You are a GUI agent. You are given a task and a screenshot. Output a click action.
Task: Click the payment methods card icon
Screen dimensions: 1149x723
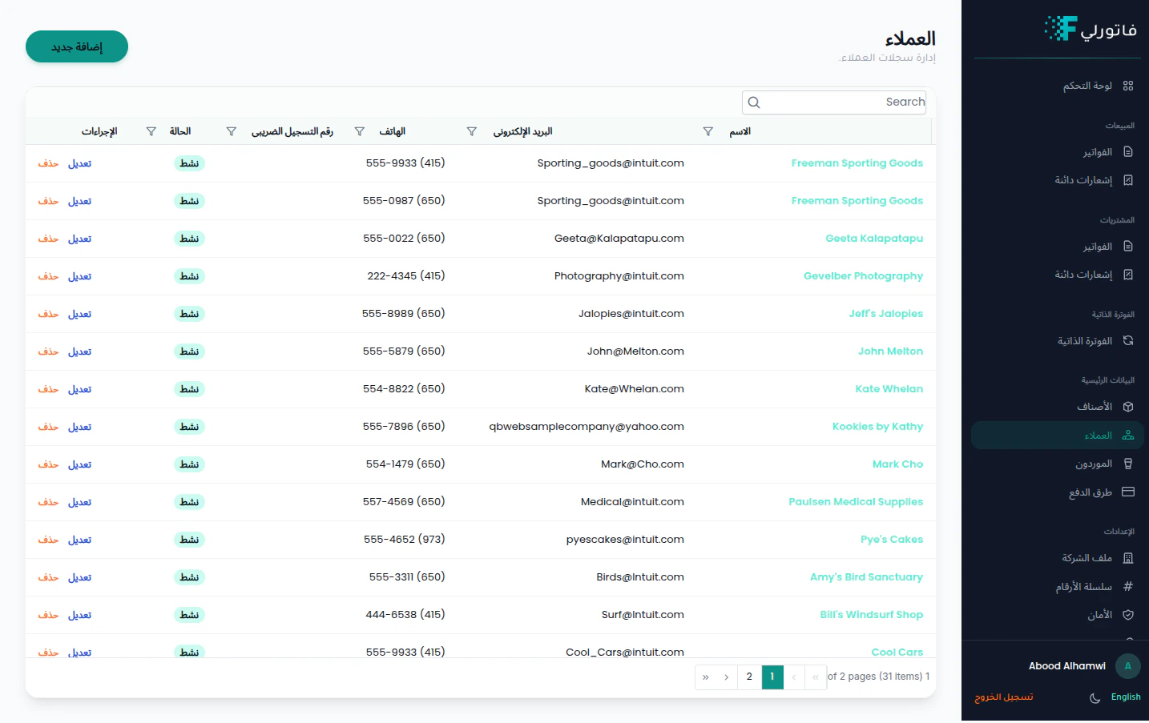coord(1128,492)
